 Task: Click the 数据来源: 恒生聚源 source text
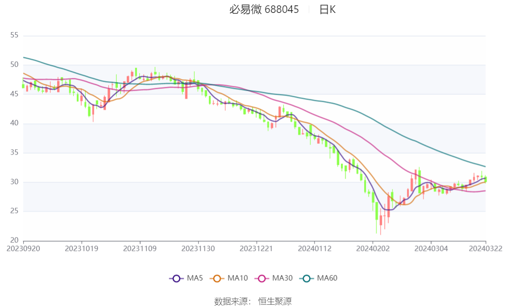coord(253,302)
